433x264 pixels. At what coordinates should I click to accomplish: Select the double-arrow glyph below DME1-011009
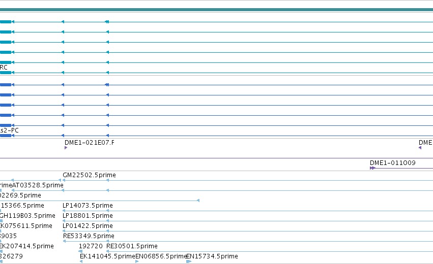coord(372,168)
